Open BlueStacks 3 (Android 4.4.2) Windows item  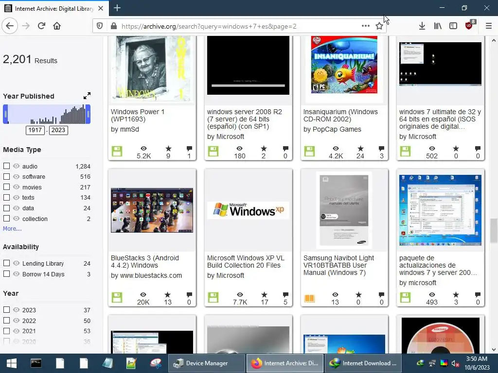145,262
